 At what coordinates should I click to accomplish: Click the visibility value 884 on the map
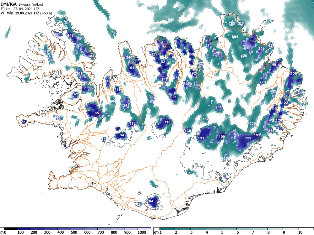pos(235,37)
